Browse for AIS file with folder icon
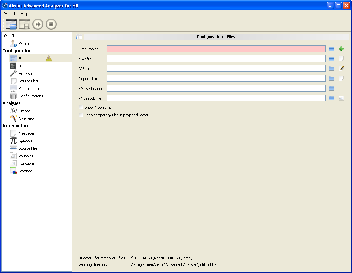The width and height of the screenshot is (352, 273). click(332, 68)
